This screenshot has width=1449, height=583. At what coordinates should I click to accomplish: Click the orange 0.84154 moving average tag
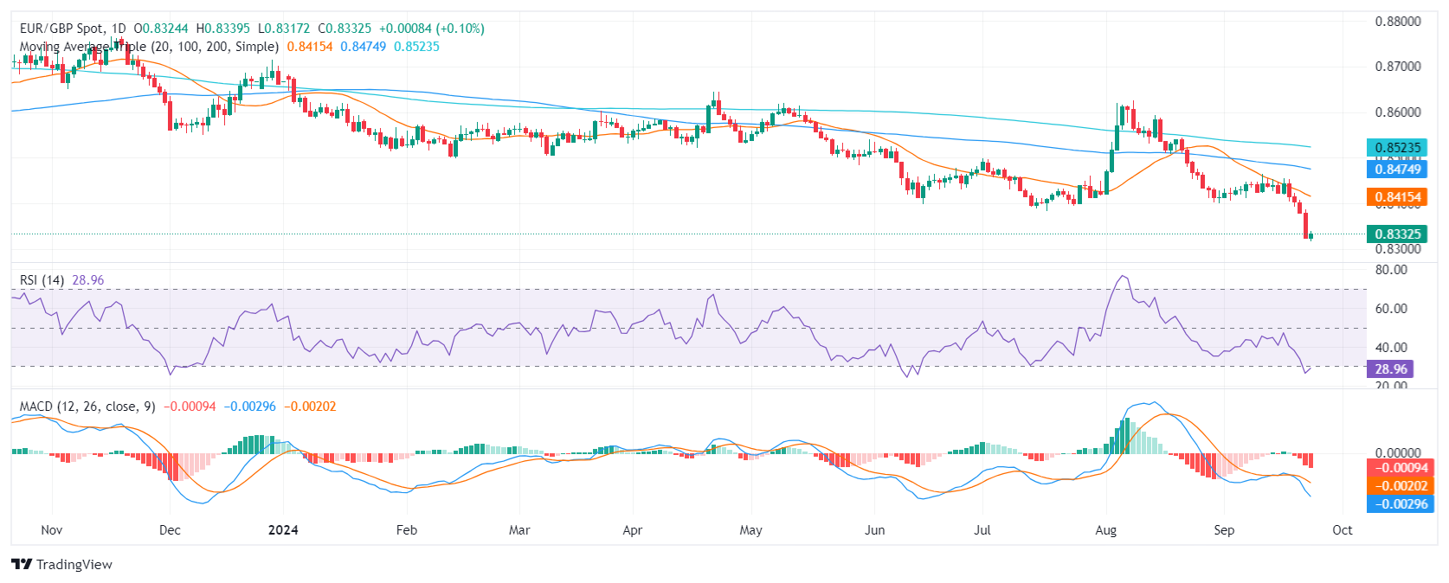point(1397,197)
